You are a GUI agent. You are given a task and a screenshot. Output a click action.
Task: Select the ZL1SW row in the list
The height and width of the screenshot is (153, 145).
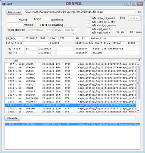tap(70, 71)
